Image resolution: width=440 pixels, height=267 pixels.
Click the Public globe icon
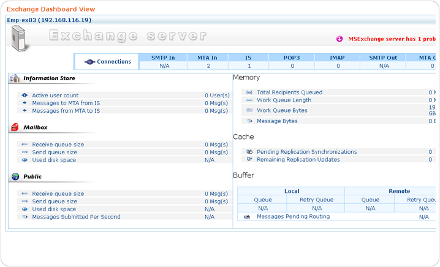tap(15, 176)
